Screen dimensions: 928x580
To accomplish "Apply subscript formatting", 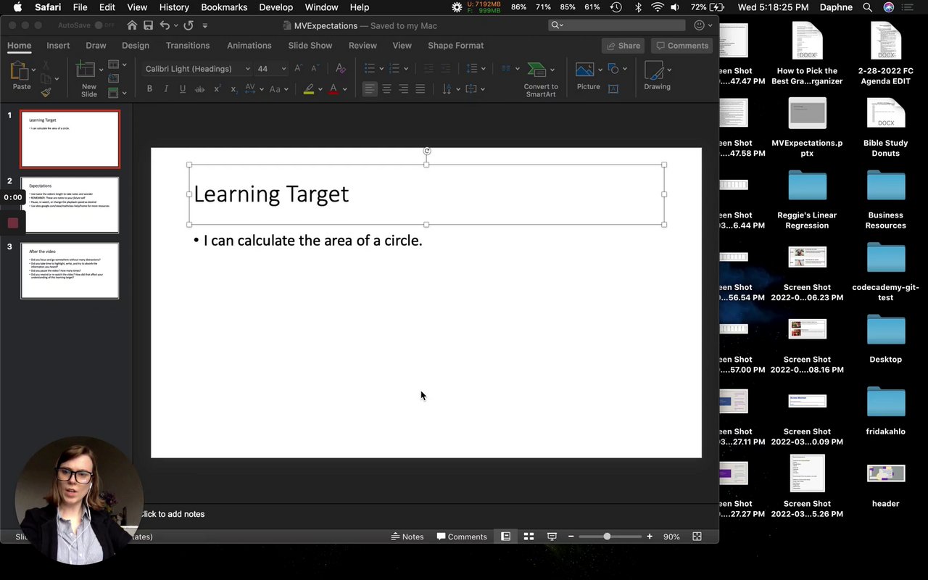I will (x=233, y=89).
